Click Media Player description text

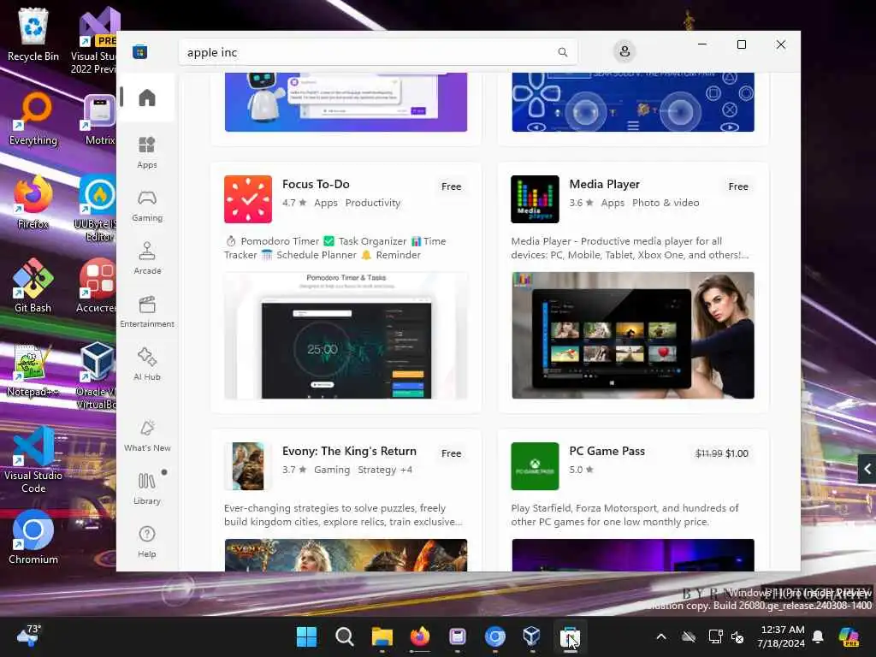630,248
